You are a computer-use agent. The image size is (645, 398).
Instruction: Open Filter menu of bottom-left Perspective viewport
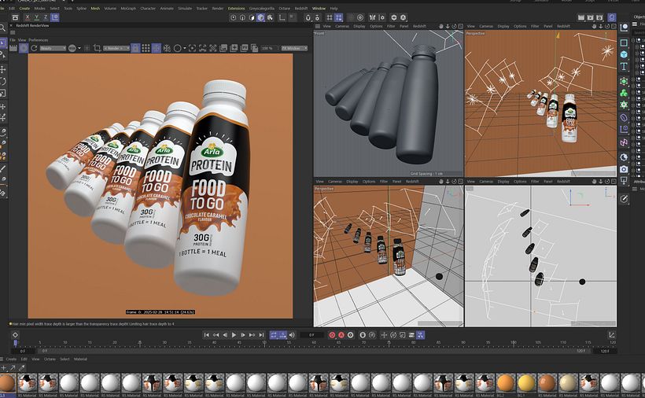(x=384, y=182)
